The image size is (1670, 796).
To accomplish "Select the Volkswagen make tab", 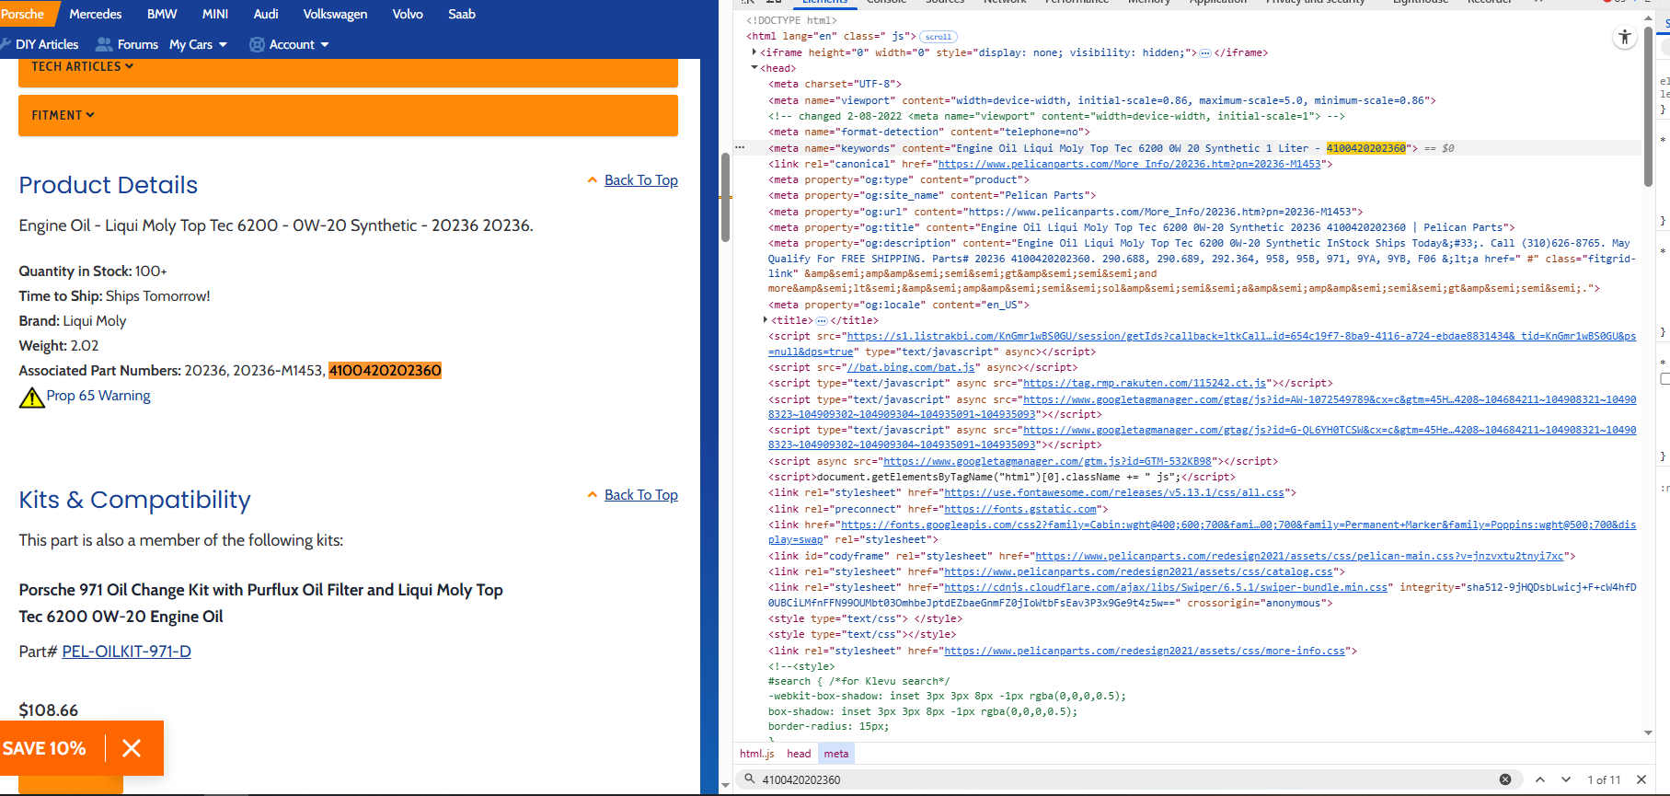I will point(335,14).
